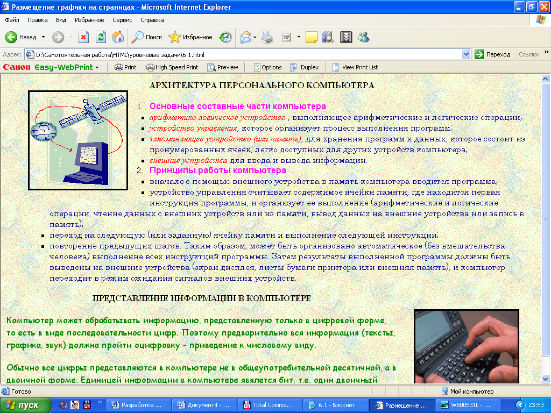This screenshot has height=413, width=551.
Task: Open the Mail envelope icon
Action: (245, 37)
